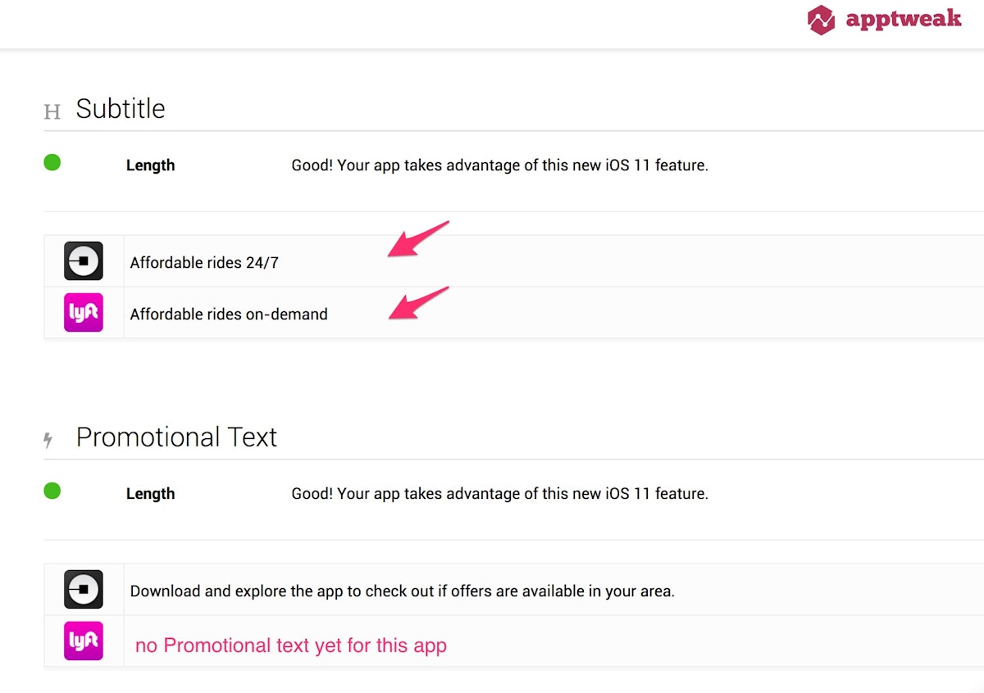Viewport: 984px width, 693px height.
Task: Click Lyft's "Affordable rides on-demand" subtitle
Action: coord(229,315)
